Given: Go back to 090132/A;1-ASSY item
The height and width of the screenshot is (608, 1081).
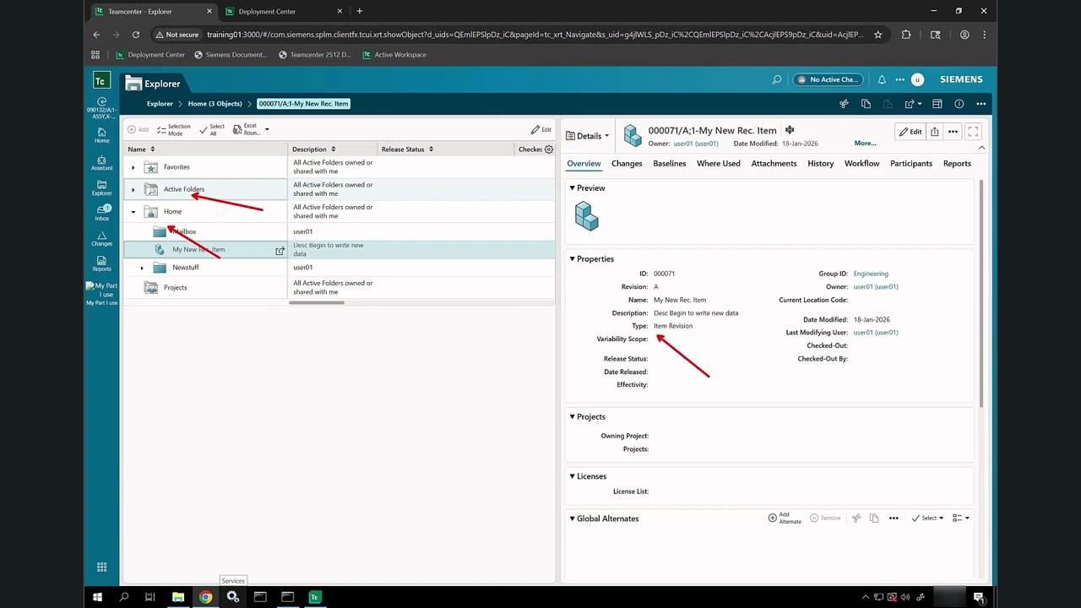Looking at the screenshot, I should click(101, 108).
